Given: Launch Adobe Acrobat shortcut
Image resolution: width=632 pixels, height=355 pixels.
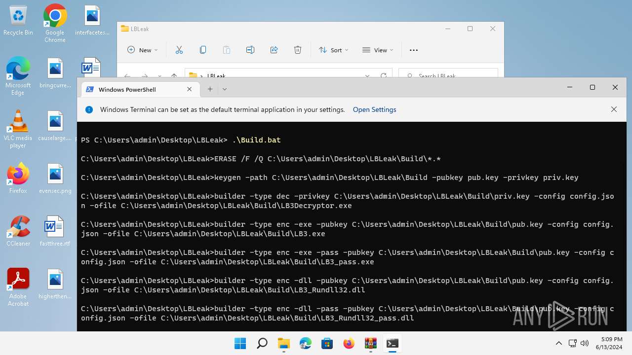Looking at the screenshot, I should 18,287.
